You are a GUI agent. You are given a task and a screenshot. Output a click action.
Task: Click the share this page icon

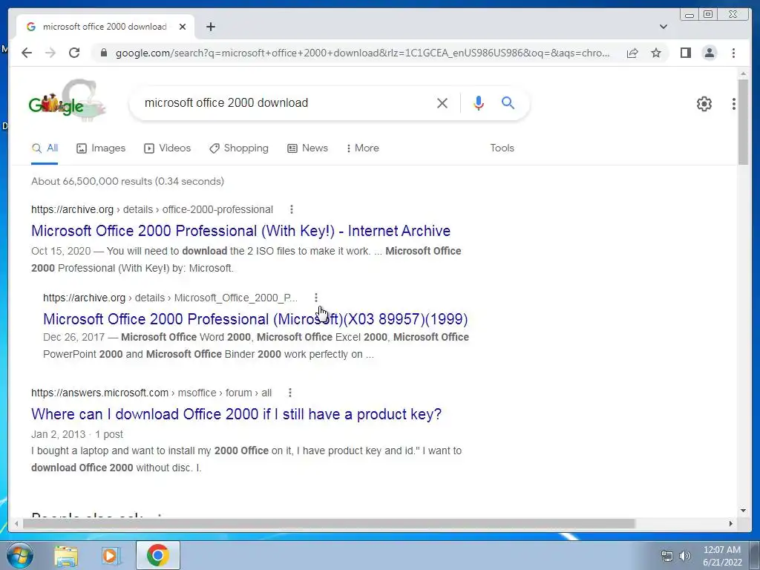pyautogui.click(x=632, y=53)
